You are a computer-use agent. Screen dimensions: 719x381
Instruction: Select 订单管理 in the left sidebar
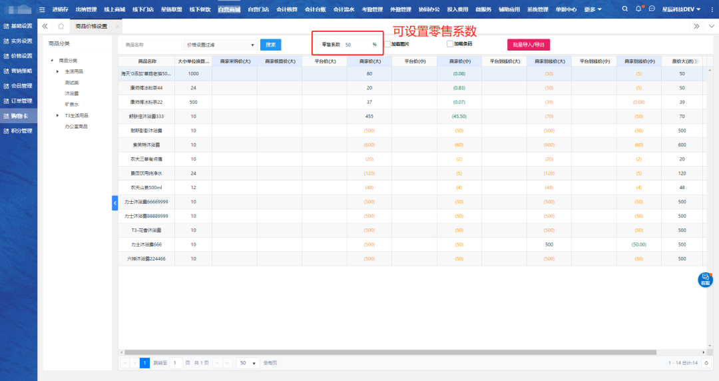19,101
